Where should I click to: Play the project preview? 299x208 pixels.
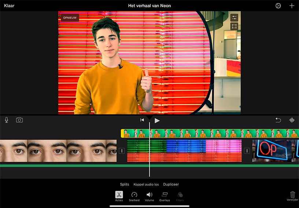[x=157, y=120]
